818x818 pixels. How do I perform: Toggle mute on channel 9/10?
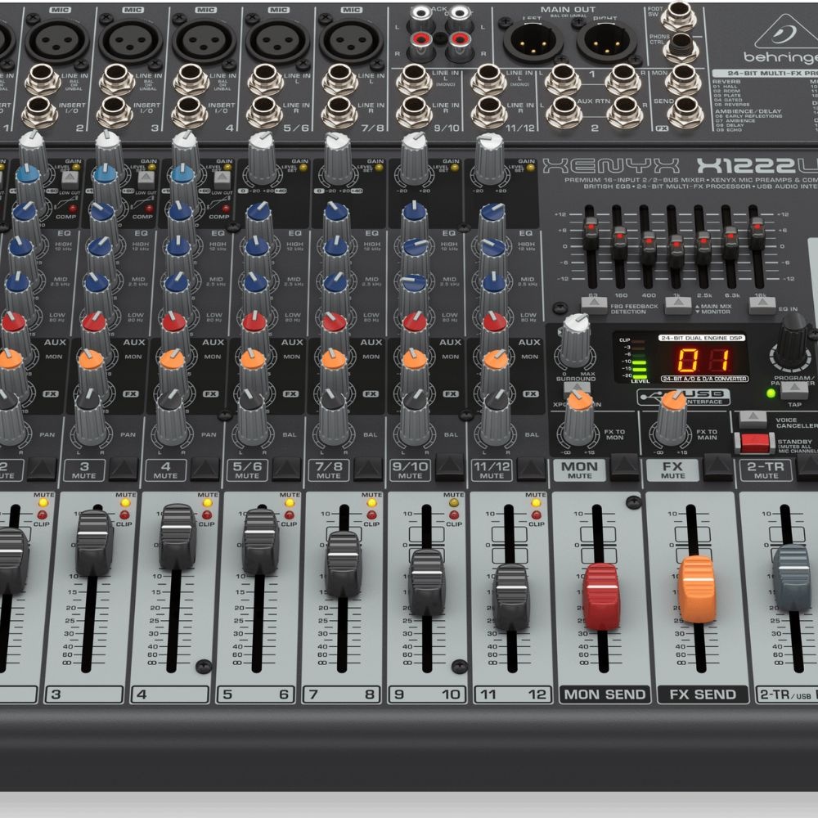click(x=451, y=467)
